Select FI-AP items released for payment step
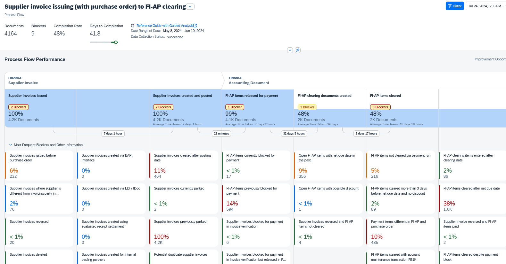The image size is (506, 264). point(258,108)
